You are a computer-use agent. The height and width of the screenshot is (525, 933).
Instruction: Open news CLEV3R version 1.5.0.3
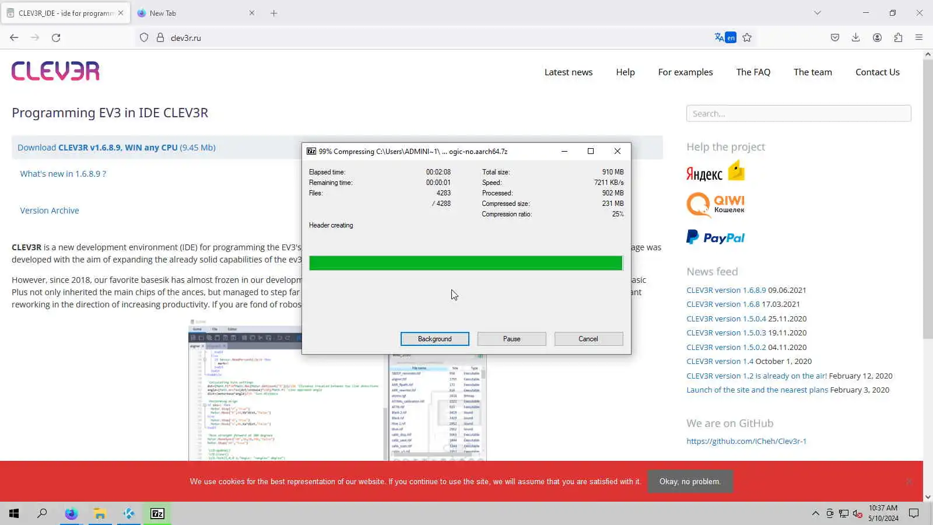[x=726, y=332]
